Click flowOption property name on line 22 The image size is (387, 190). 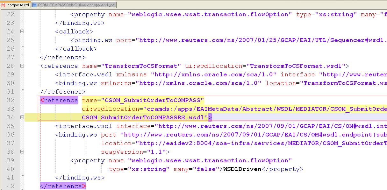210,14
